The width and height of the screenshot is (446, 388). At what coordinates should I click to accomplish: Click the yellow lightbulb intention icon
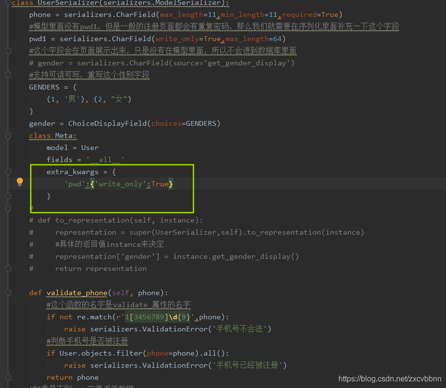[20, 182]
